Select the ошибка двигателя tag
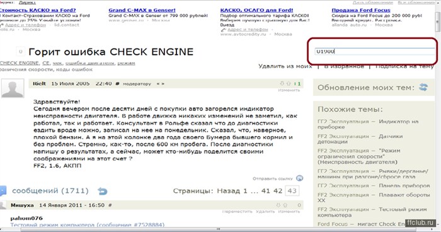This screenshot has height=232, width=441. point(90,63)
